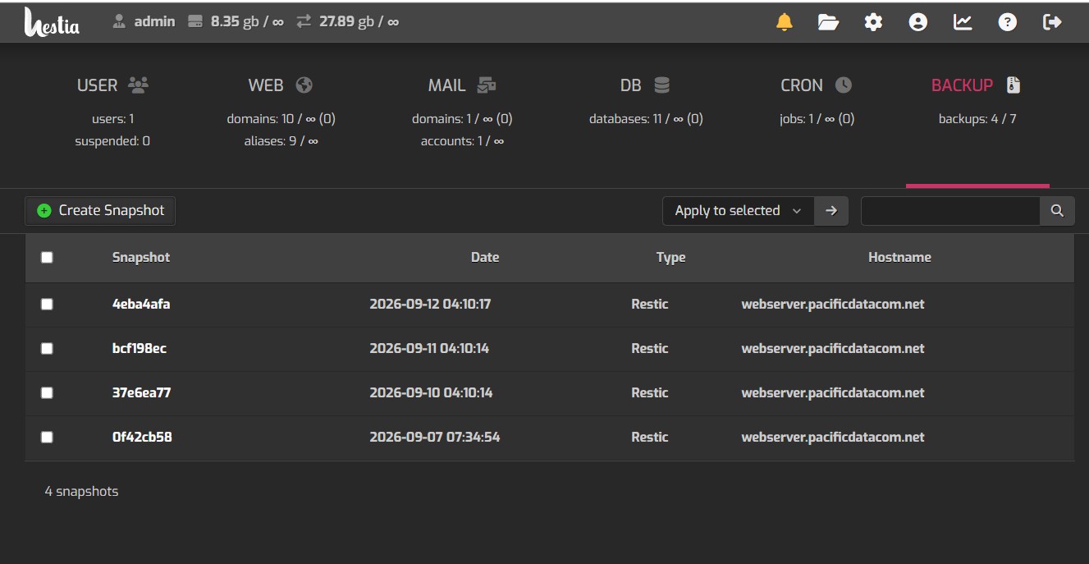
Task: Open the user profile account icon
Action: click(918, 22)
